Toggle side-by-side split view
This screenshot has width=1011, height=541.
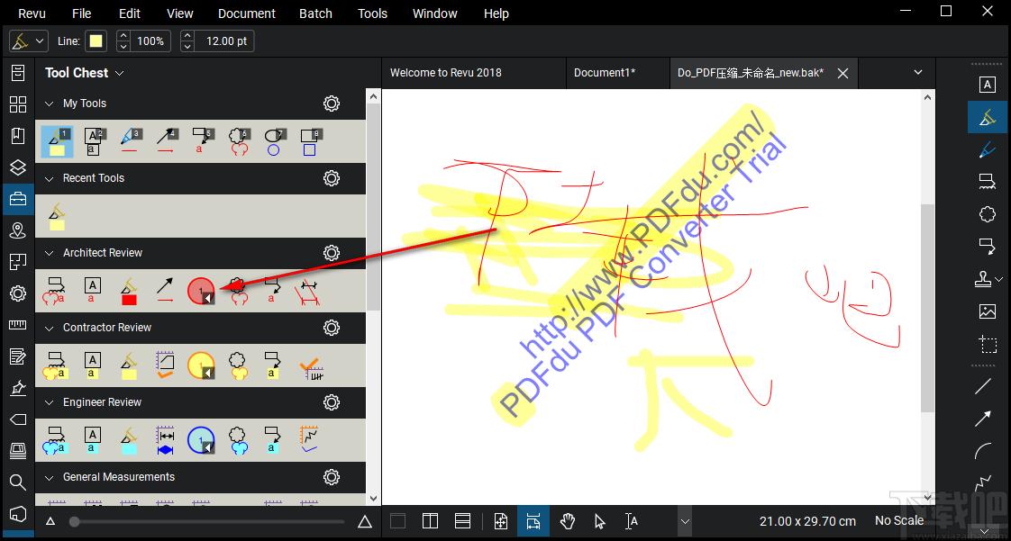point(430,522)
